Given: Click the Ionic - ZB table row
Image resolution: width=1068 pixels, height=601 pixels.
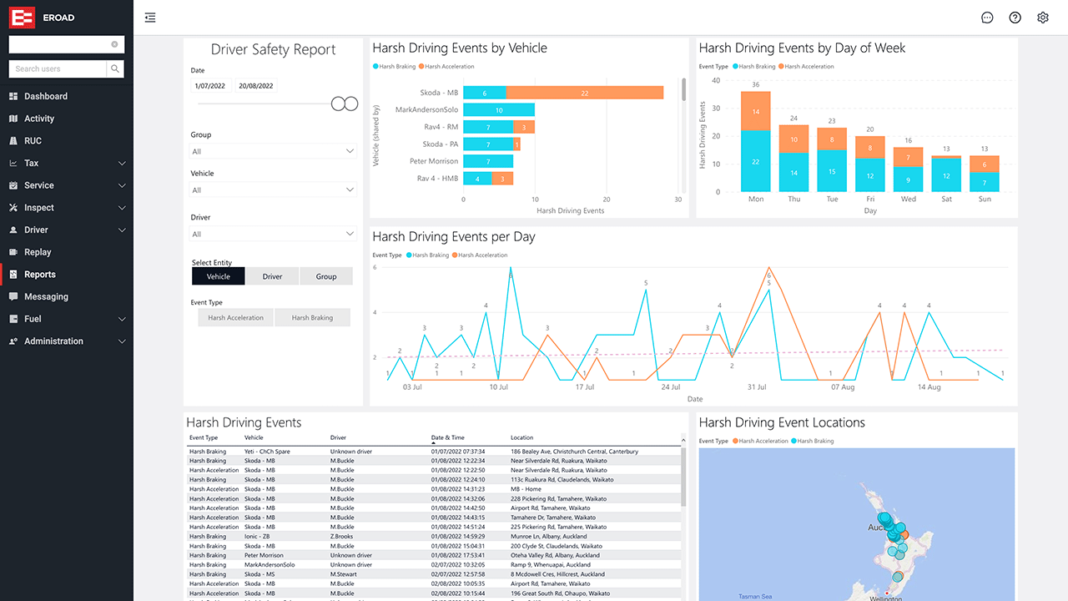Looking at the screenshot, I should (x=434, y=537).
